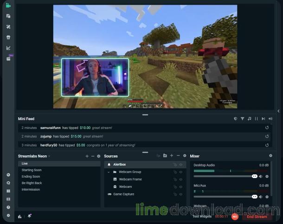Click the Mini Feed music note icon
Screen dimensions: 283x224
coord(250,119)
